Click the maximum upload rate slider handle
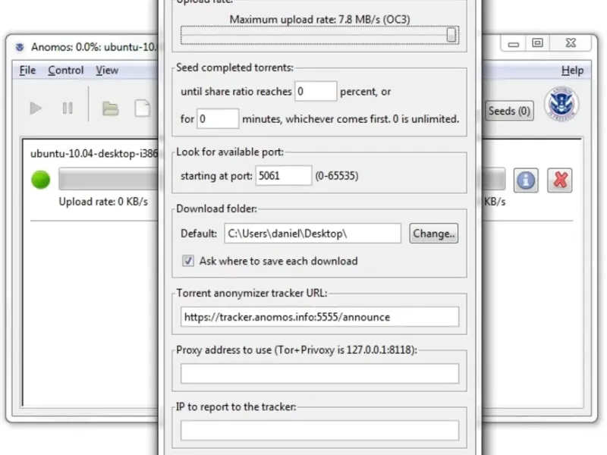 click(451, 35)
